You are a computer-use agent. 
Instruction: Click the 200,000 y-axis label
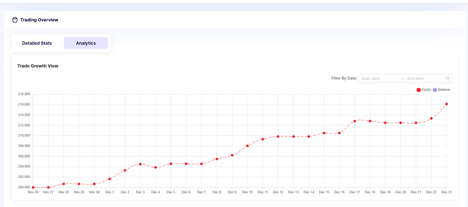pyautogui.click(x=24, y=188)
